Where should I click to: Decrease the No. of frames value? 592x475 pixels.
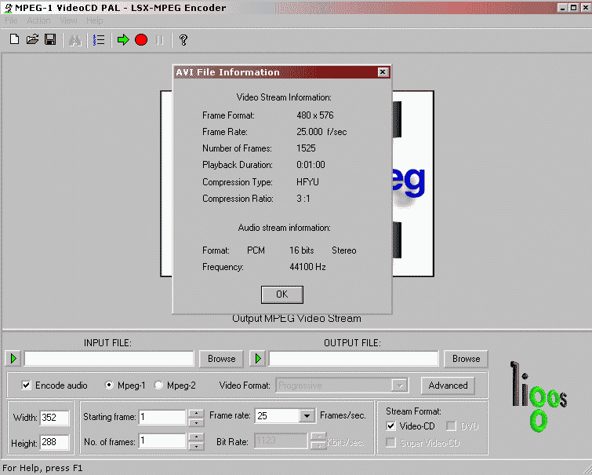tap(196, 446)
